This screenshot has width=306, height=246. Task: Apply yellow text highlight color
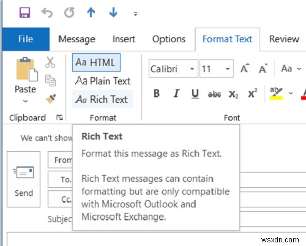coord(276,94)
